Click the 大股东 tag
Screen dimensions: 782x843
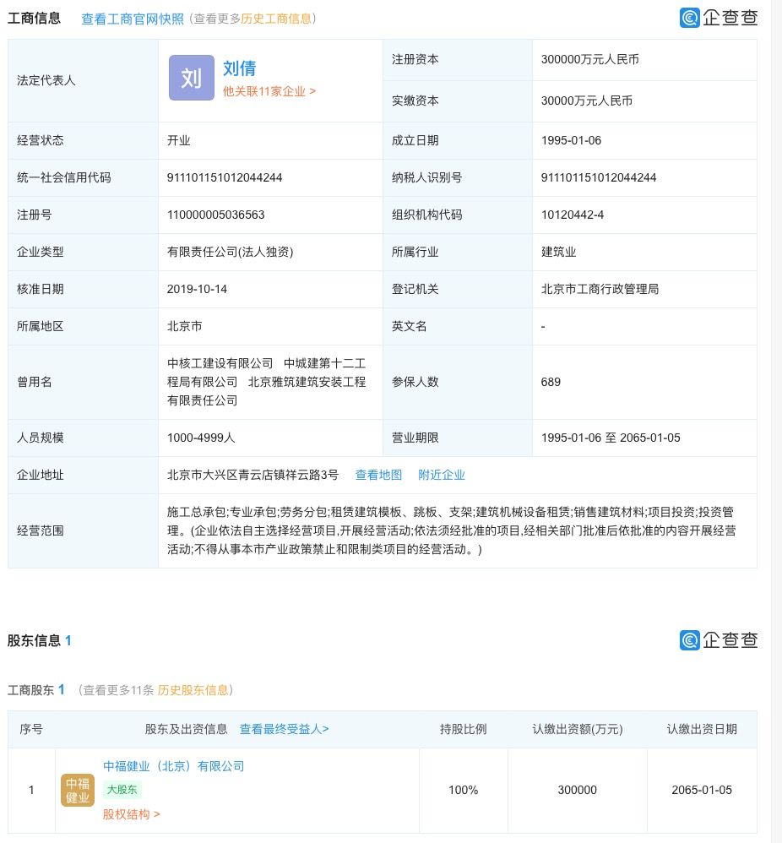[122, 790]
